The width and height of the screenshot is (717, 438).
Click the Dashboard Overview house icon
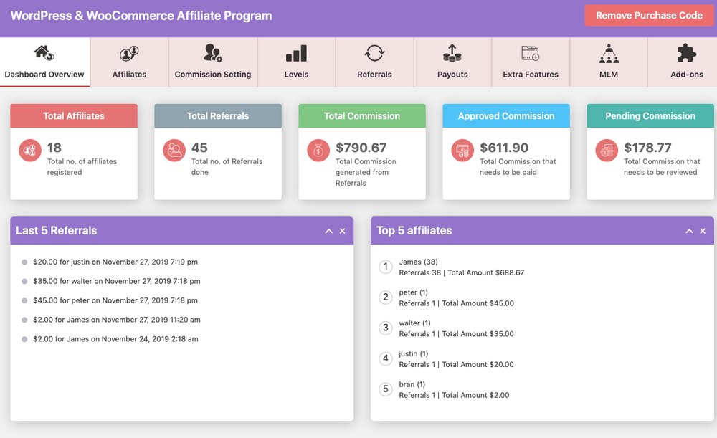[44, 53]
